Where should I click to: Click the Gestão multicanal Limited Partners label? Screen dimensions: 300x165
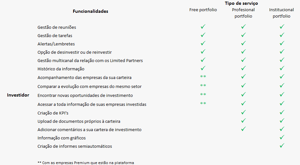click(90, 60)
